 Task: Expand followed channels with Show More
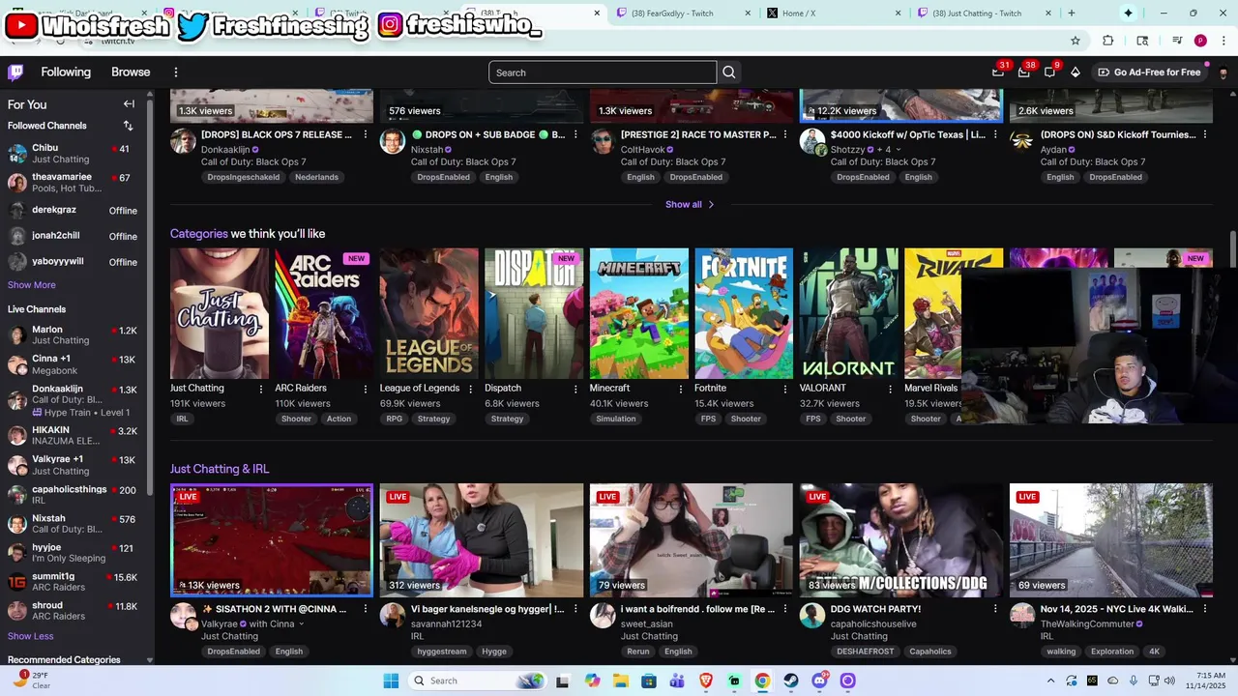[32, 285]
